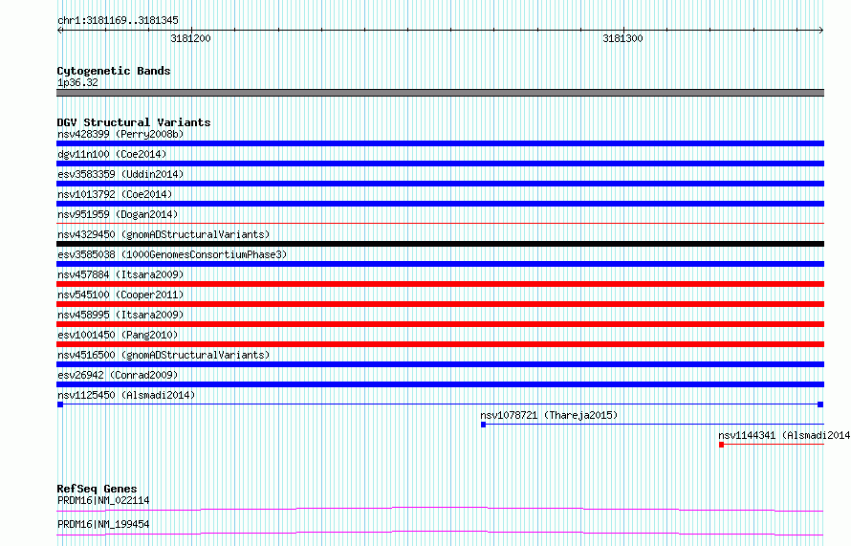Click the right arrow on the ruler
This screenshot has height=546, width=851.
tap(821, 31)
